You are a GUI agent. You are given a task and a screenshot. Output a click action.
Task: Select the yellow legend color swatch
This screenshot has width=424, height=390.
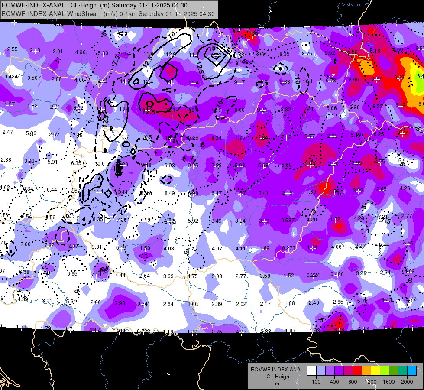[375, 371]
